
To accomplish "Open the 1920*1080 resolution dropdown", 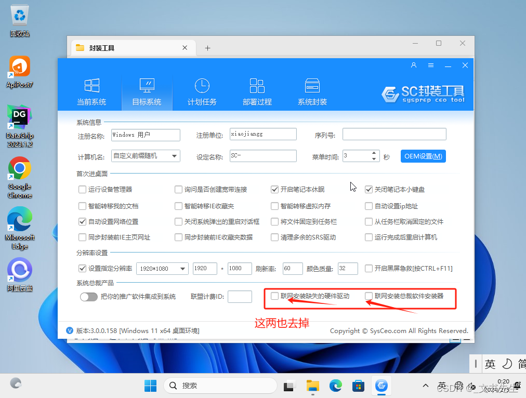I will click(x=182, y=269).
